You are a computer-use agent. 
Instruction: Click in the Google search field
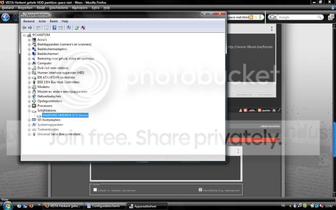click(x=297, y=17)
